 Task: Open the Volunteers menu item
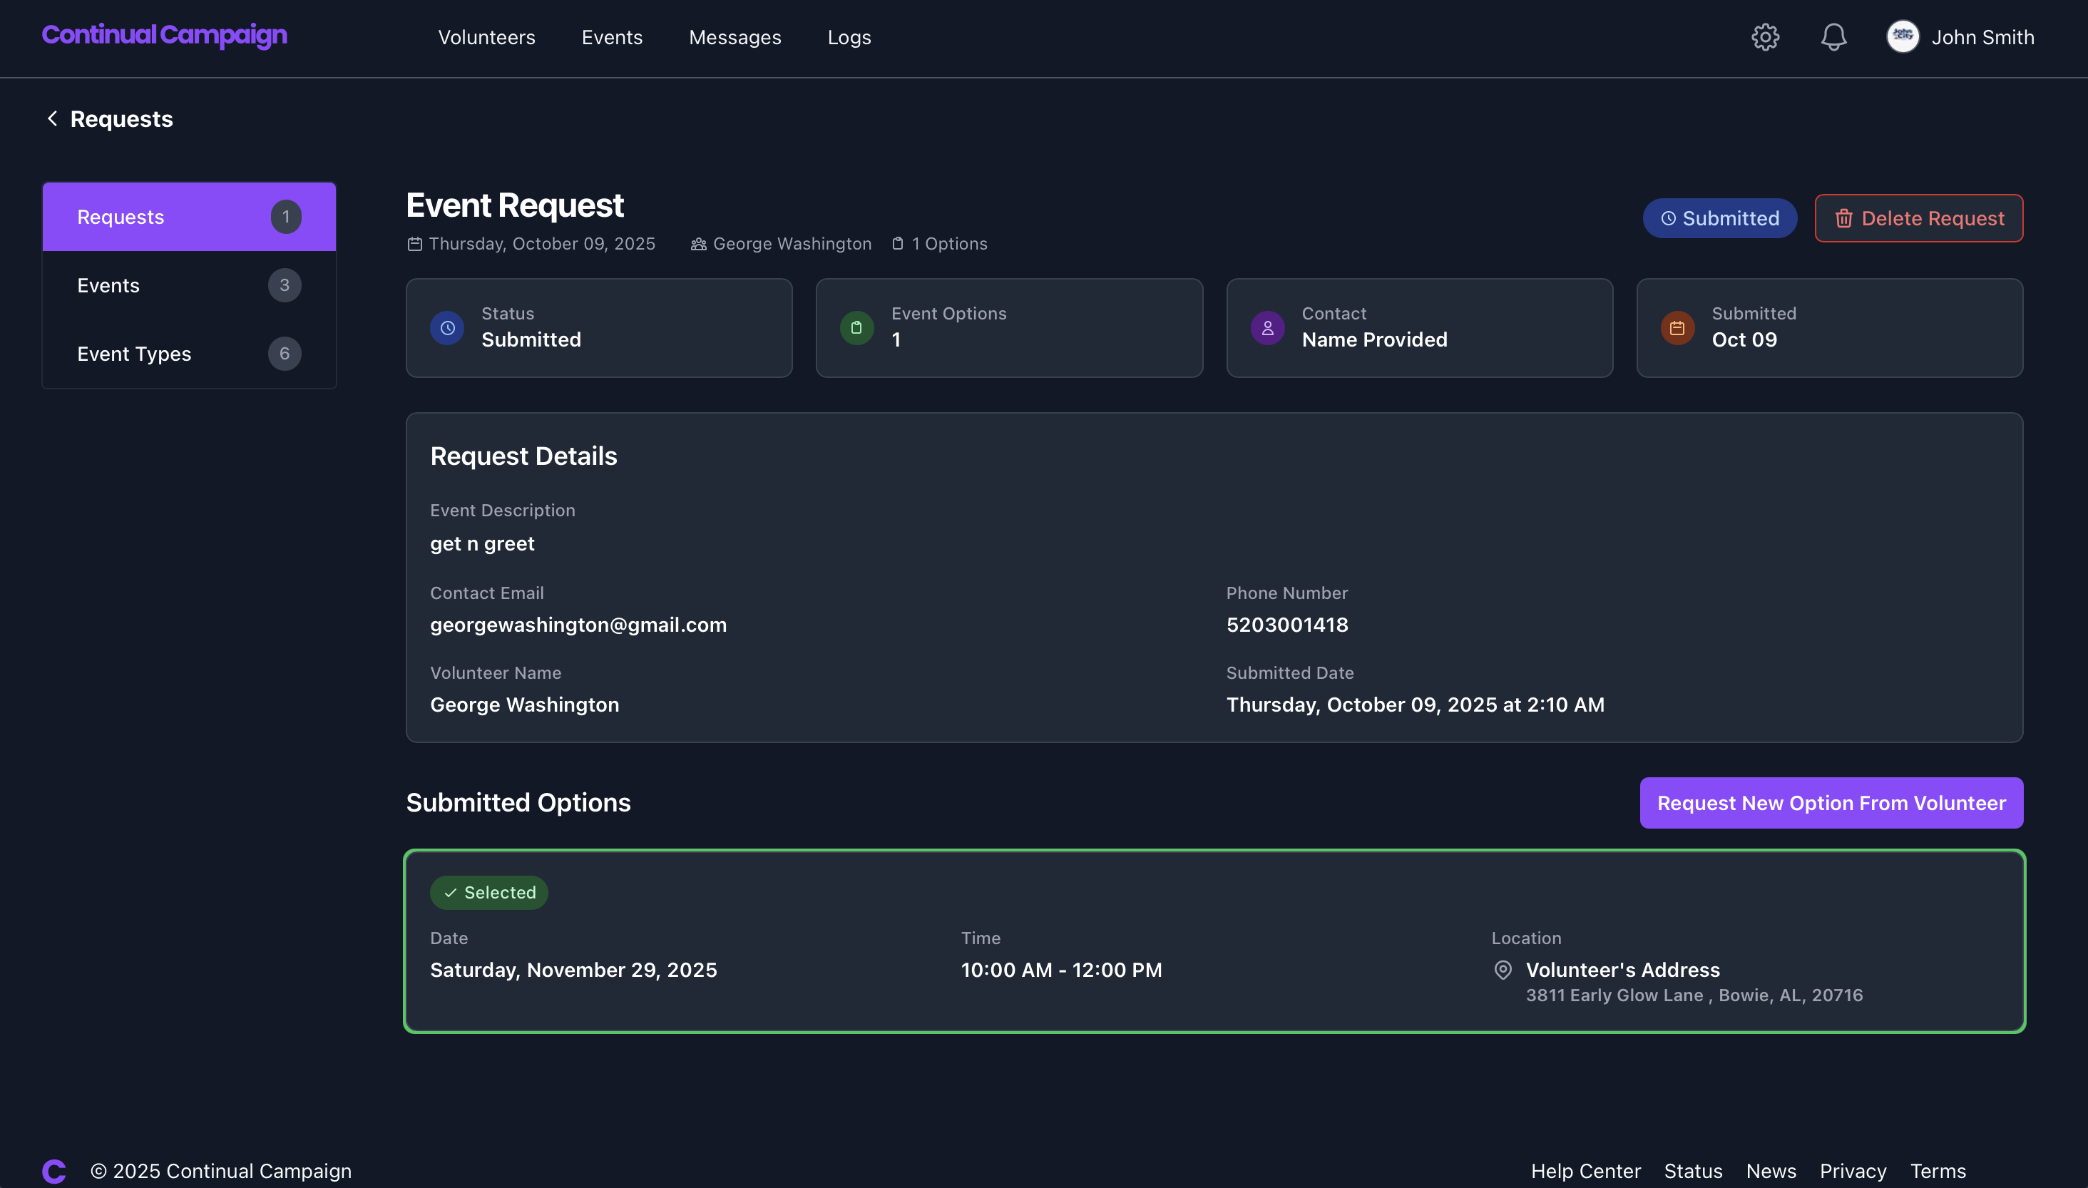[x=486, y=38]
